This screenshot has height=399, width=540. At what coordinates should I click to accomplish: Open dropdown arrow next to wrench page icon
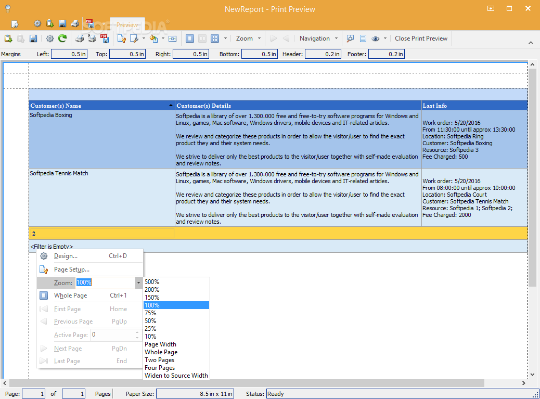(144, 38)
